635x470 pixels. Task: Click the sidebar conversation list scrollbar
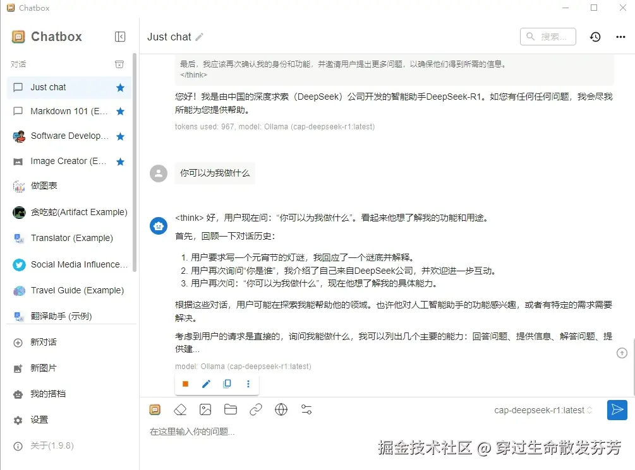[x=135, y=162]
